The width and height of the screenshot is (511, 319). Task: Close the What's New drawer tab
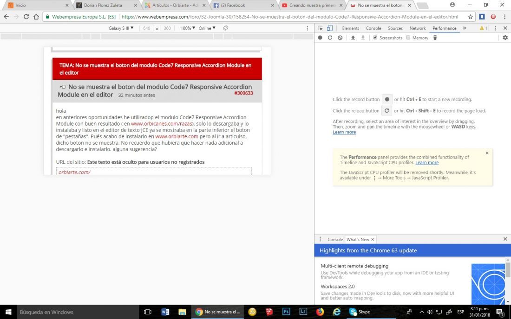pos(373,239)
